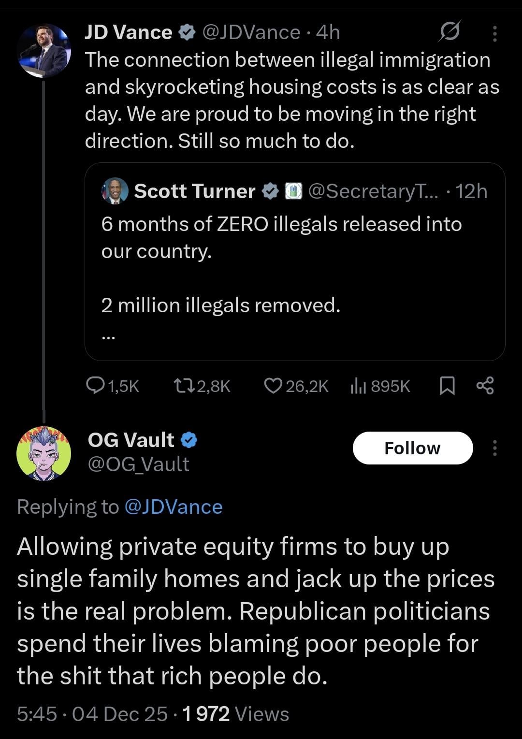The width and height of the screenshot is (522, 739).
Task: Tap Scott Turner's small avatar
Action: pyautogui.click(x=115, y=191)
